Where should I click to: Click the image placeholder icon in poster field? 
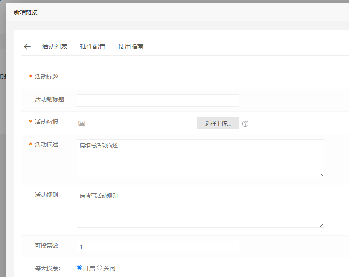[82, 123]
